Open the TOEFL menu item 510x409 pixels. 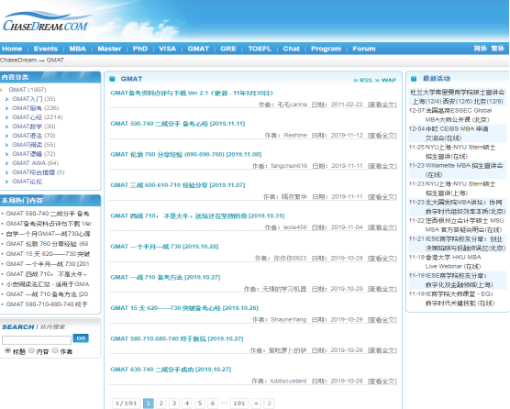pyautogui.click(x=260, y=49)
